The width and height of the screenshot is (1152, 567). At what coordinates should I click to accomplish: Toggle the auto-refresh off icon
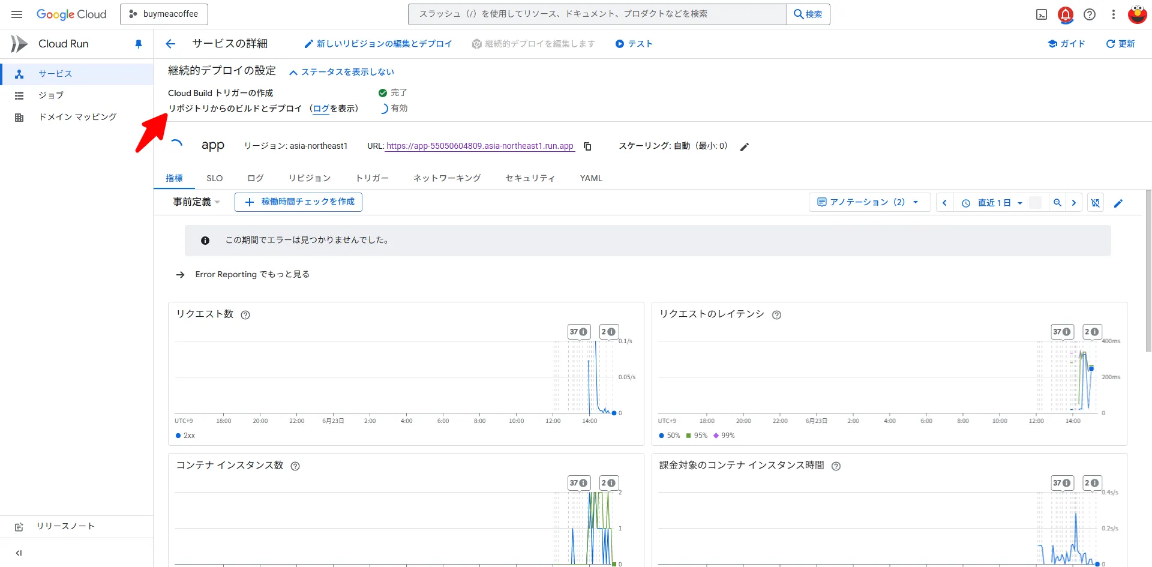pyautogui.click(x=1096, y=203)
